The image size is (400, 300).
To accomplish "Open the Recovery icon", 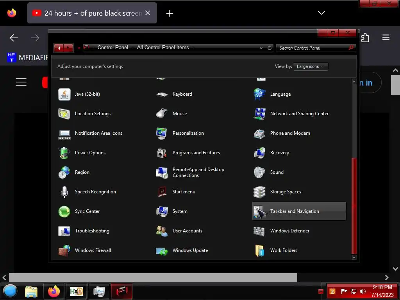I will pyautogui.click(x=259, y=153).
